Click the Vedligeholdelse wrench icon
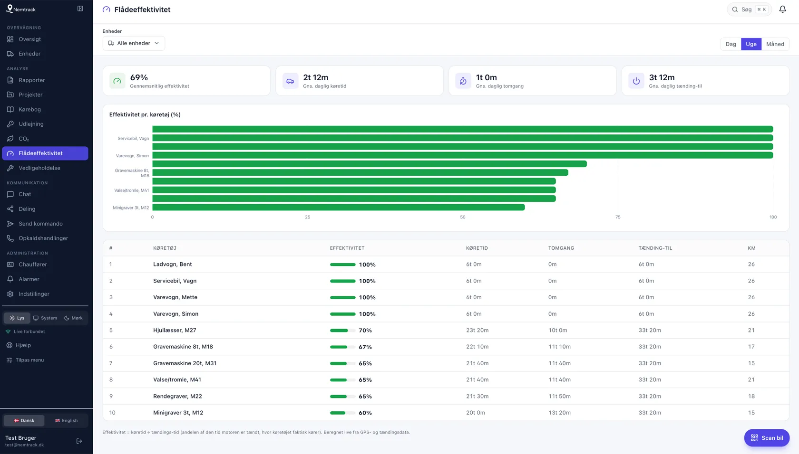799x454 pixels. click(10, 168)
